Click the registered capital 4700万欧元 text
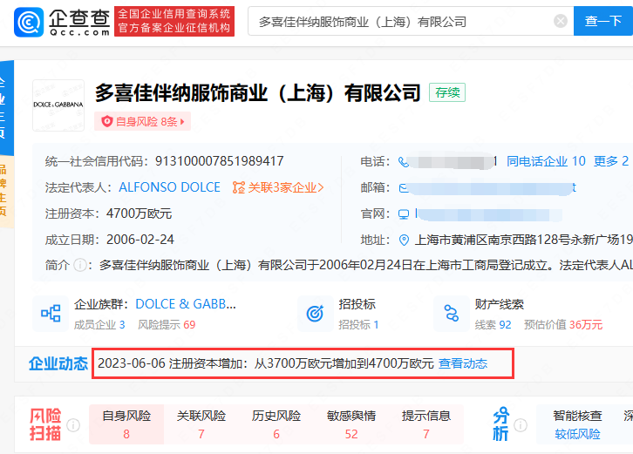 [x=139, y=213]
